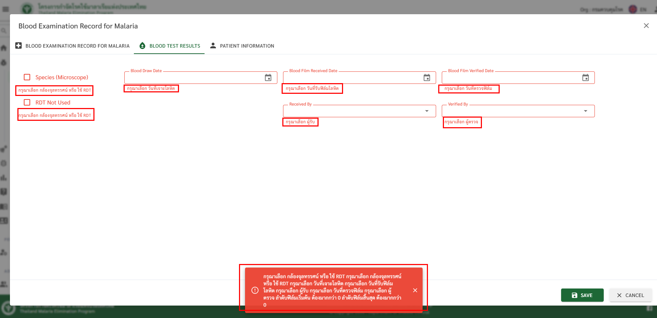
Task: Open the Blood Draw Date calendar picker
Action: pyautogui.click(x=268, y=77)
